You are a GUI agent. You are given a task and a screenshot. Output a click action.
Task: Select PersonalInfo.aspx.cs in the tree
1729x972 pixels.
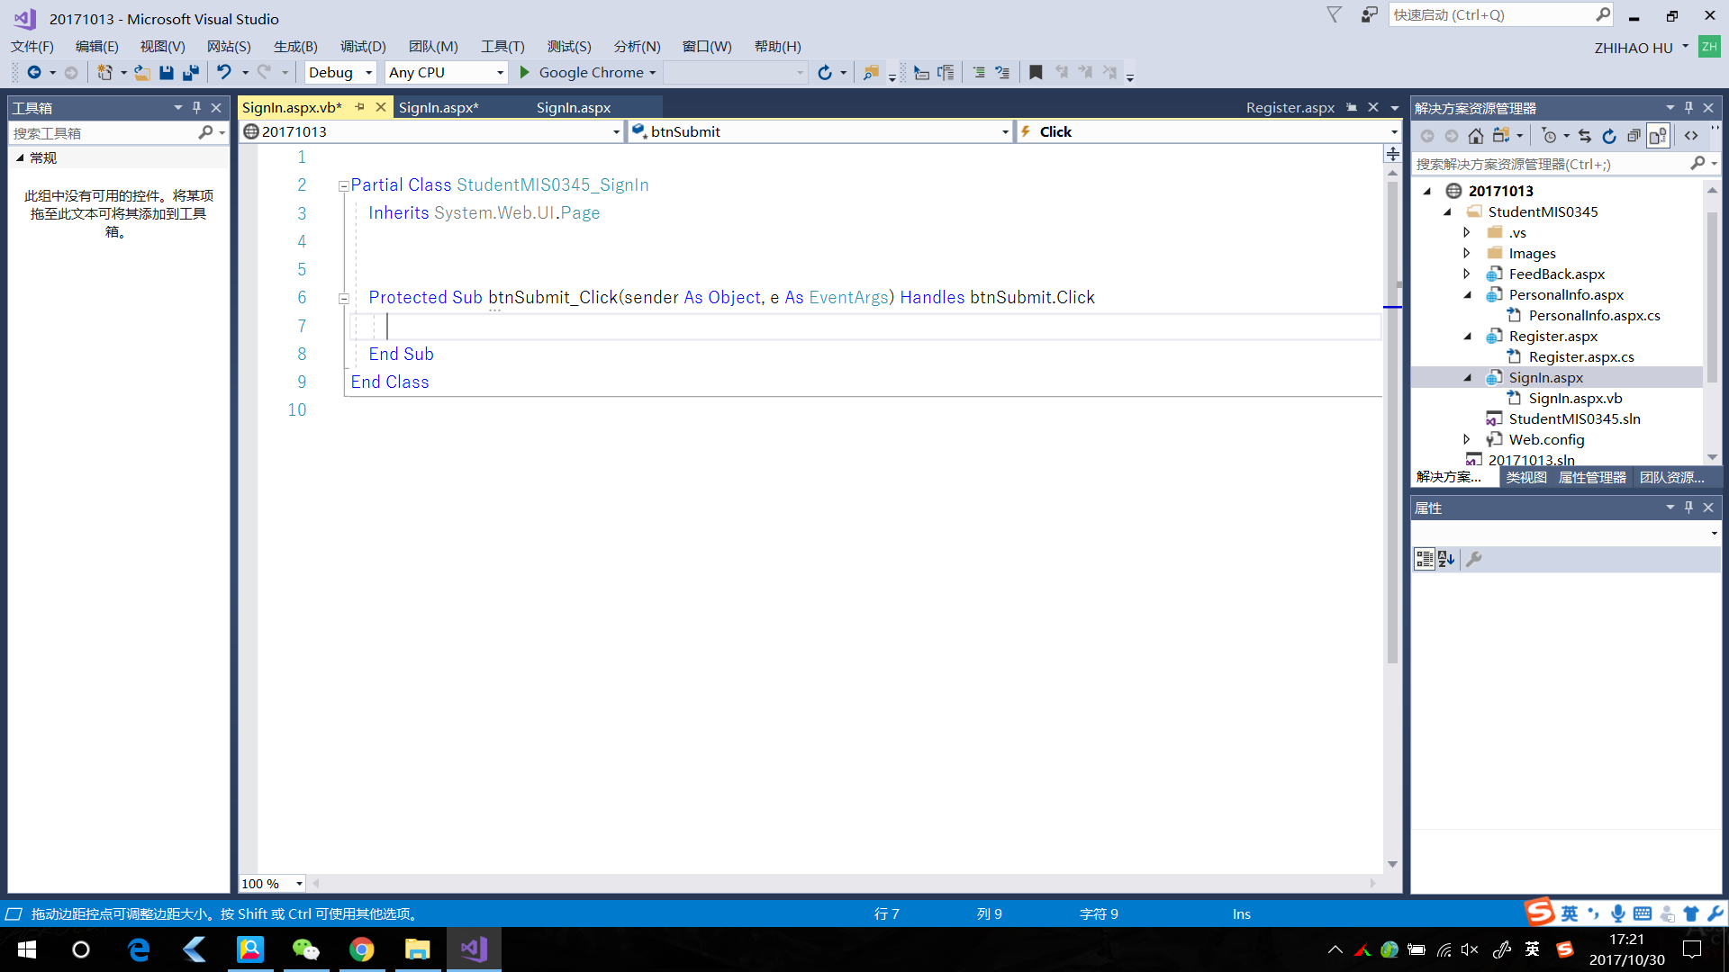pos(1594,315)
